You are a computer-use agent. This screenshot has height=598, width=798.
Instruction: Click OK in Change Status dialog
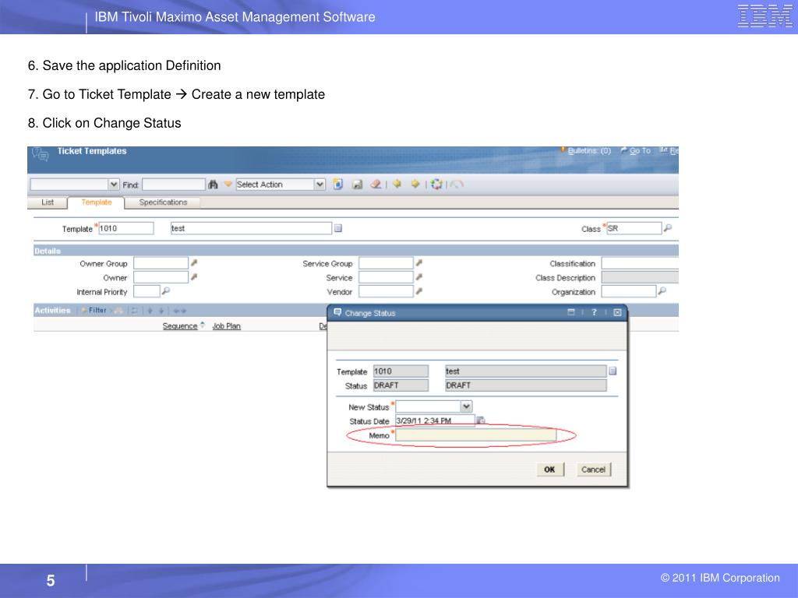550,470
